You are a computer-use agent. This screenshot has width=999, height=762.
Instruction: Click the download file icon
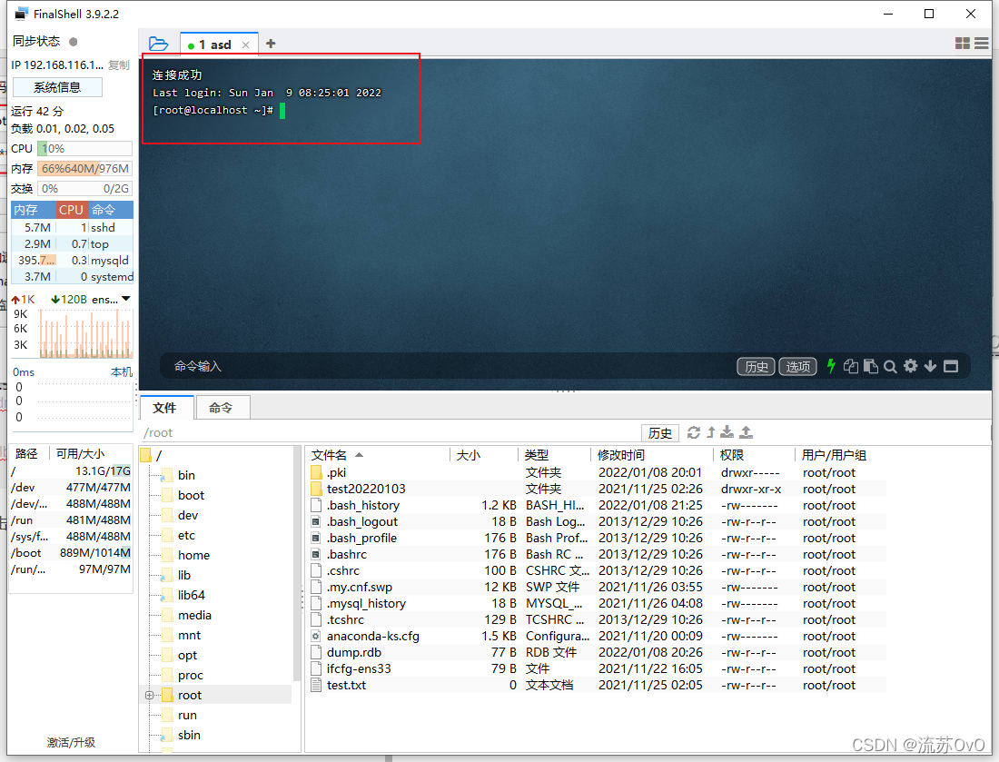click(x=727, y=432)
